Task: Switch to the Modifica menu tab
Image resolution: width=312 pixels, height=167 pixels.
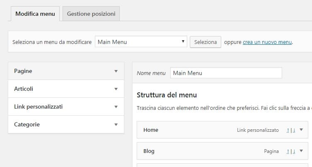Action: [x=35, y=14]
